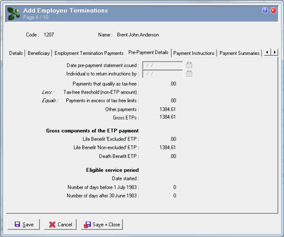Click the Gross ETPs value 1384.61
The image size is (284, 237).
[x=168, y=117]
